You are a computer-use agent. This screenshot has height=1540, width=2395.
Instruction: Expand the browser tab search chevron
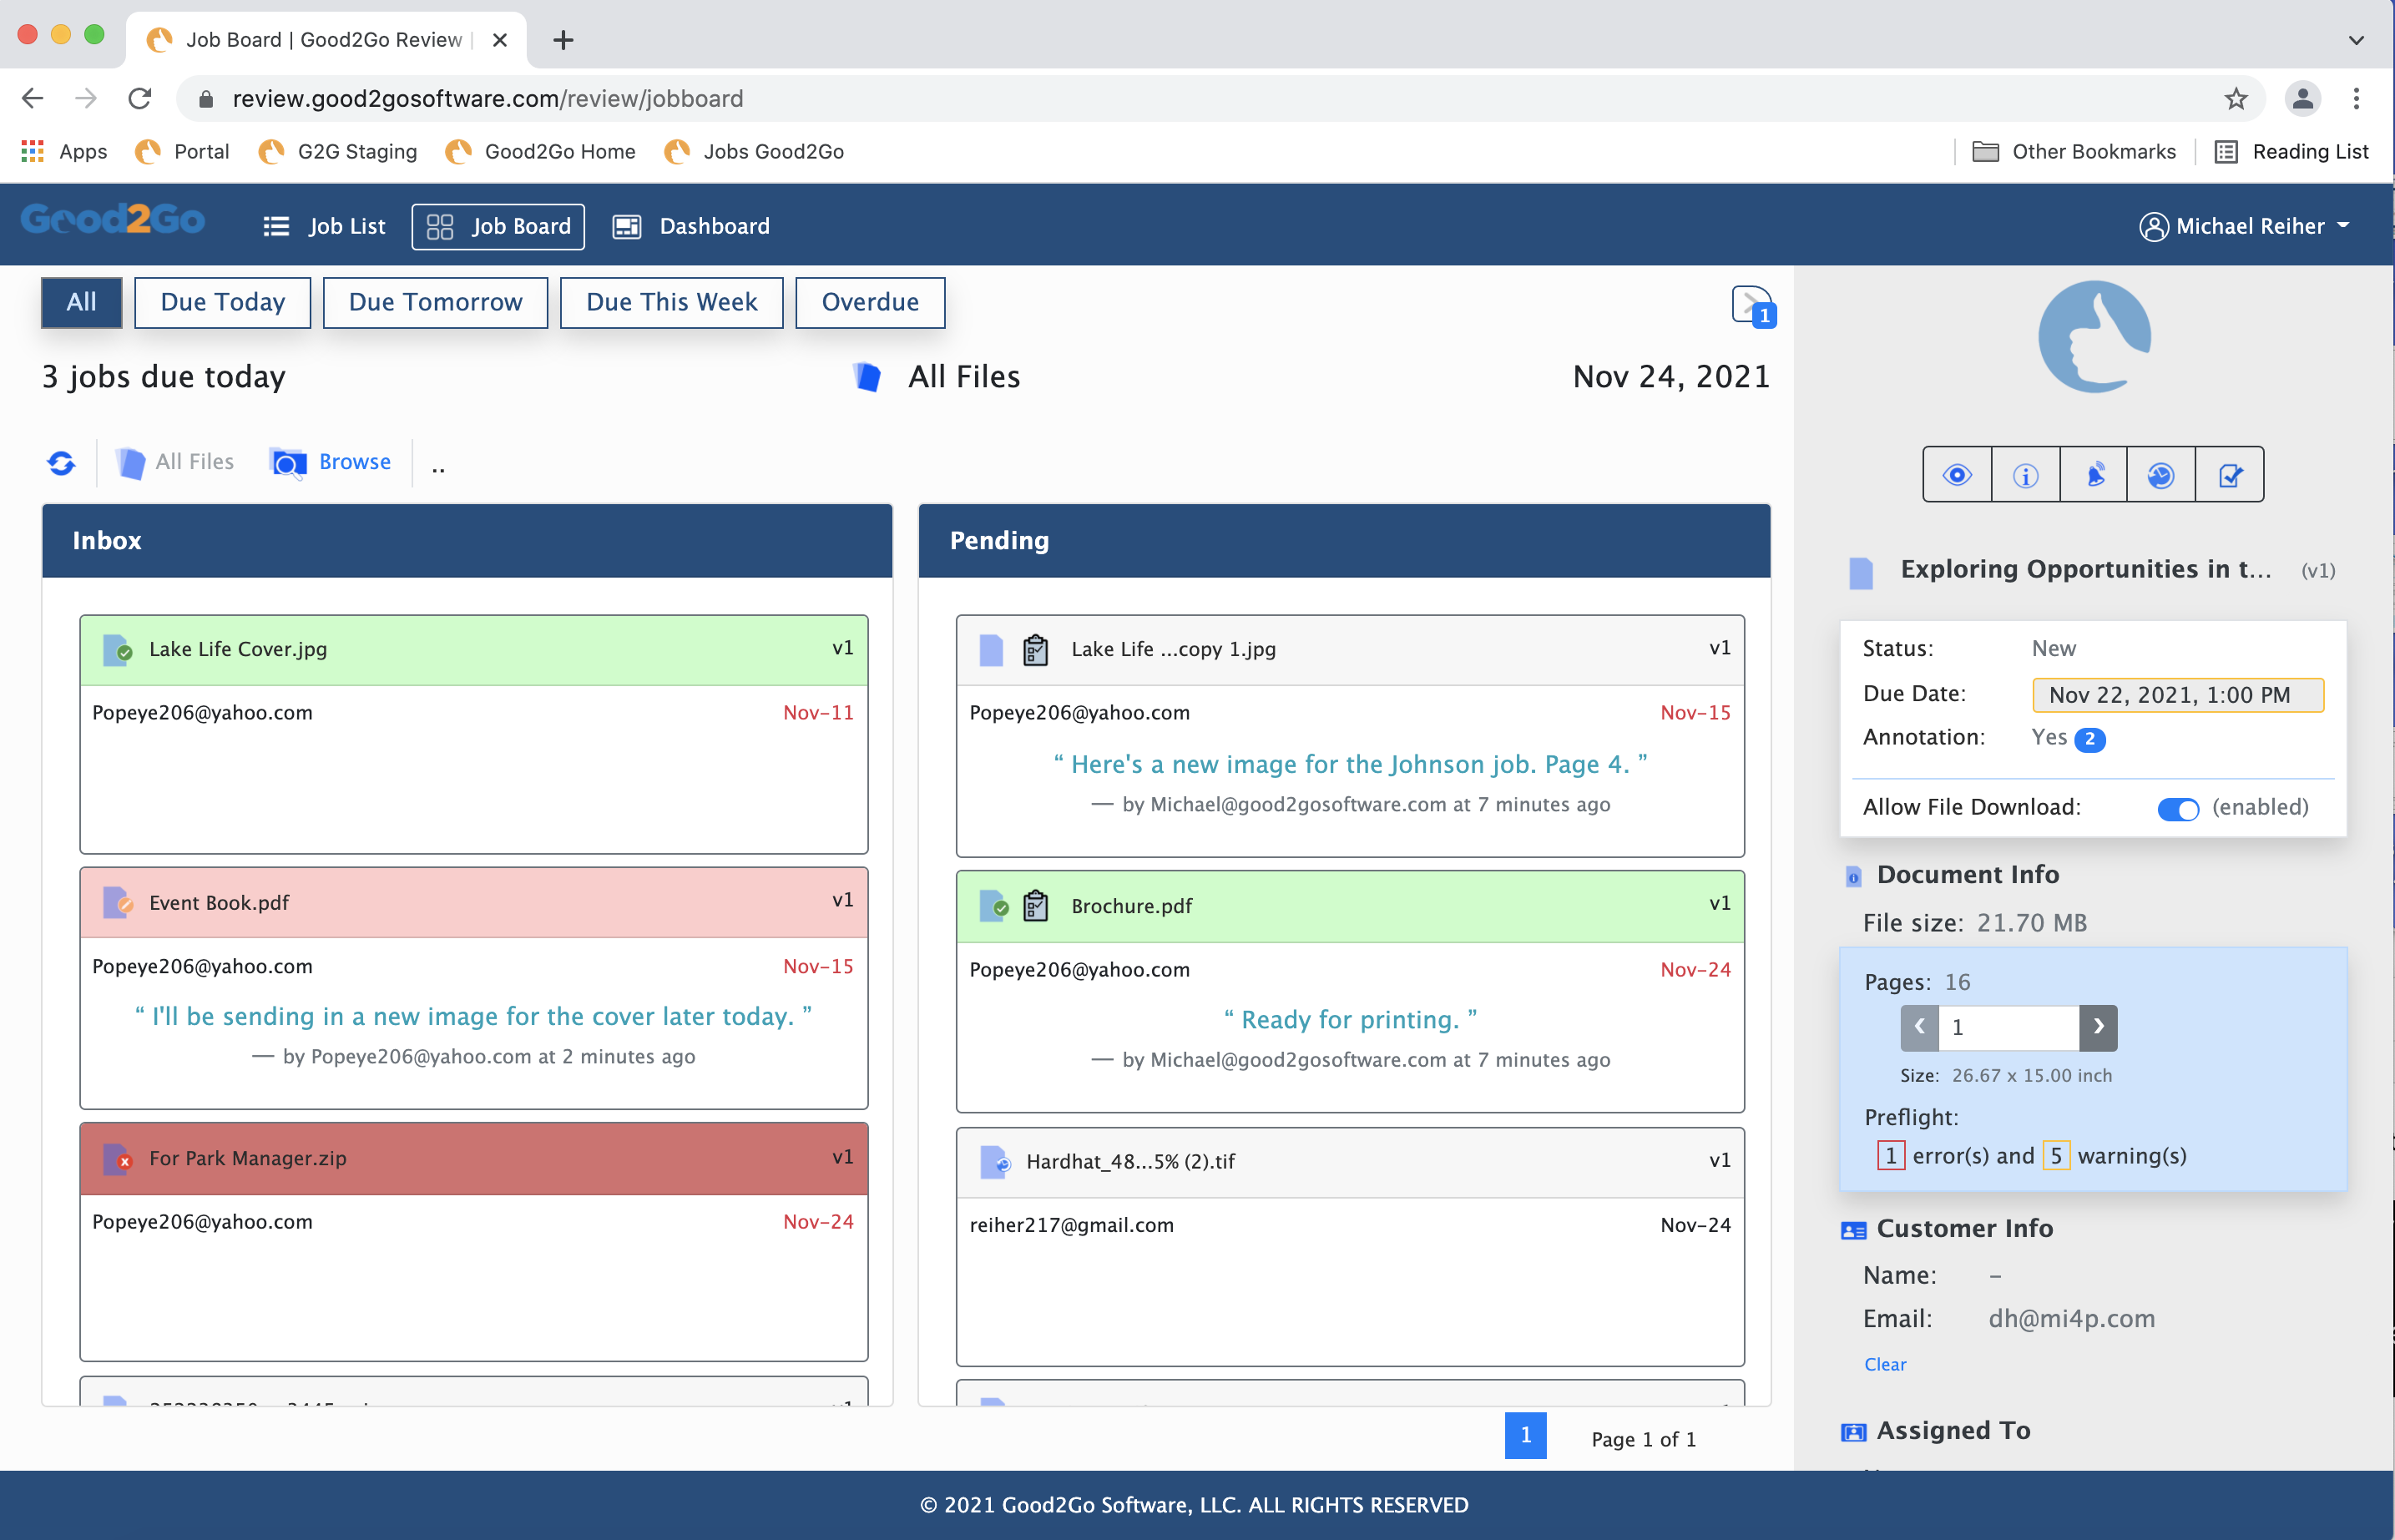2355,40
